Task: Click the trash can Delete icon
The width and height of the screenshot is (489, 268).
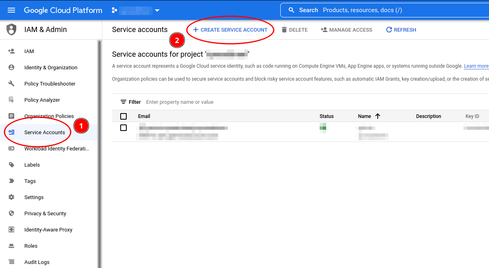Action: [x=284, y=30]
